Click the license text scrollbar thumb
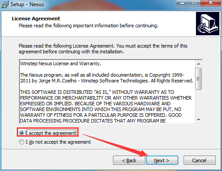 pos(199,79)
